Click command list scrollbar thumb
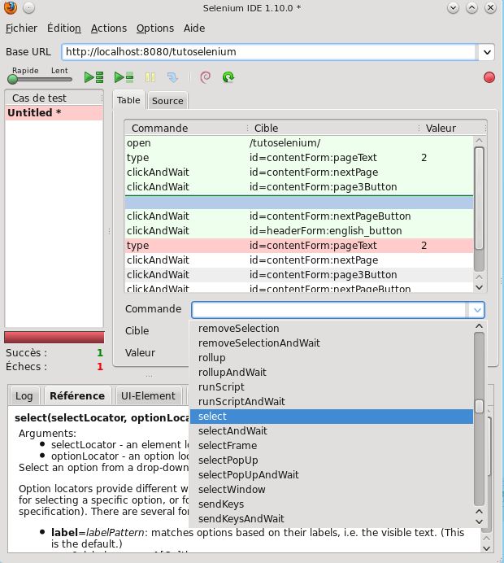The height and width of the screenshot is (563, 504). pos(479,407)
